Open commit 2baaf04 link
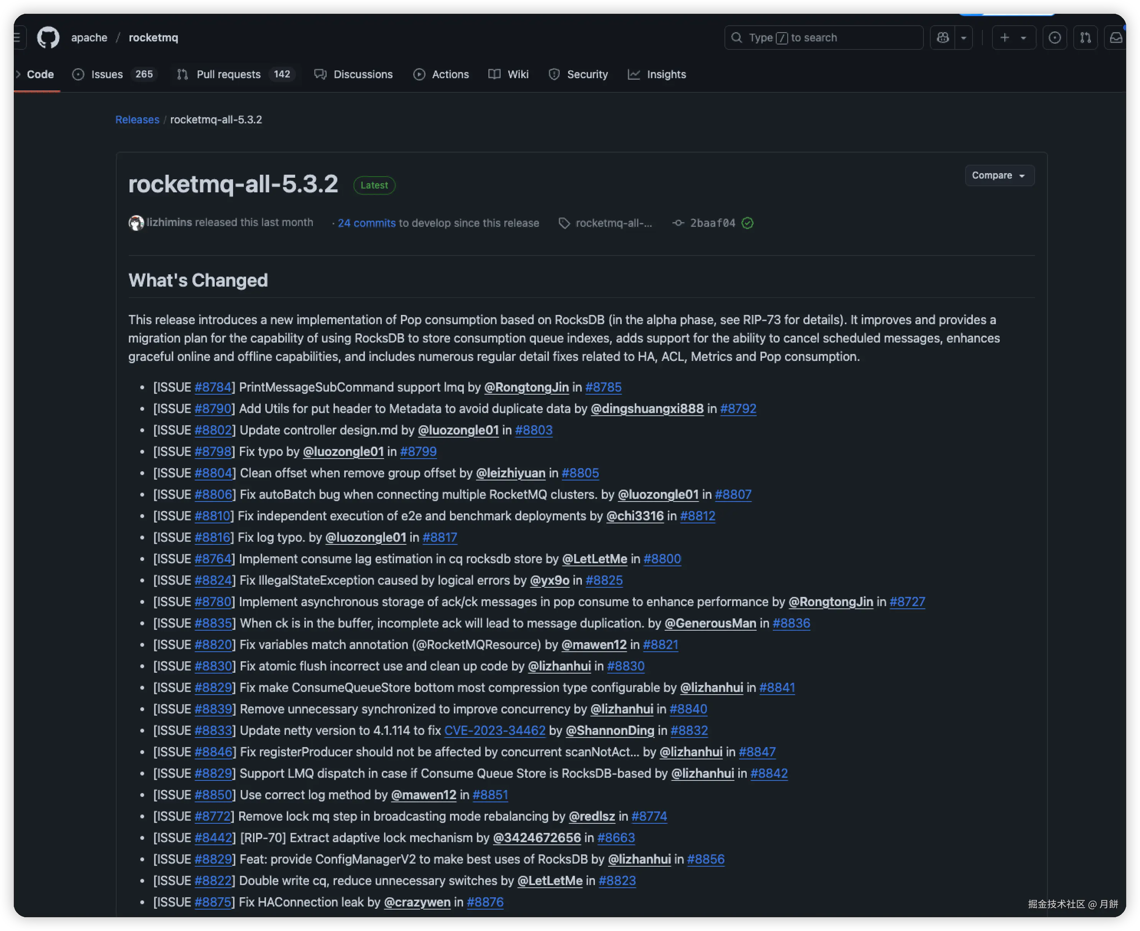 (712, 223)
